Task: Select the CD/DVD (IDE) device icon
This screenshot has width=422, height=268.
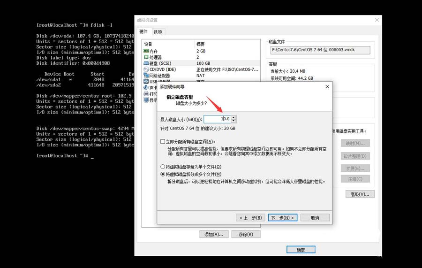Action: pyautogui.click(x=146, y=69)
